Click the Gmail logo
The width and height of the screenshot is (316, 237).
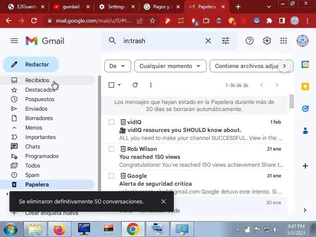tap(45, 41)
